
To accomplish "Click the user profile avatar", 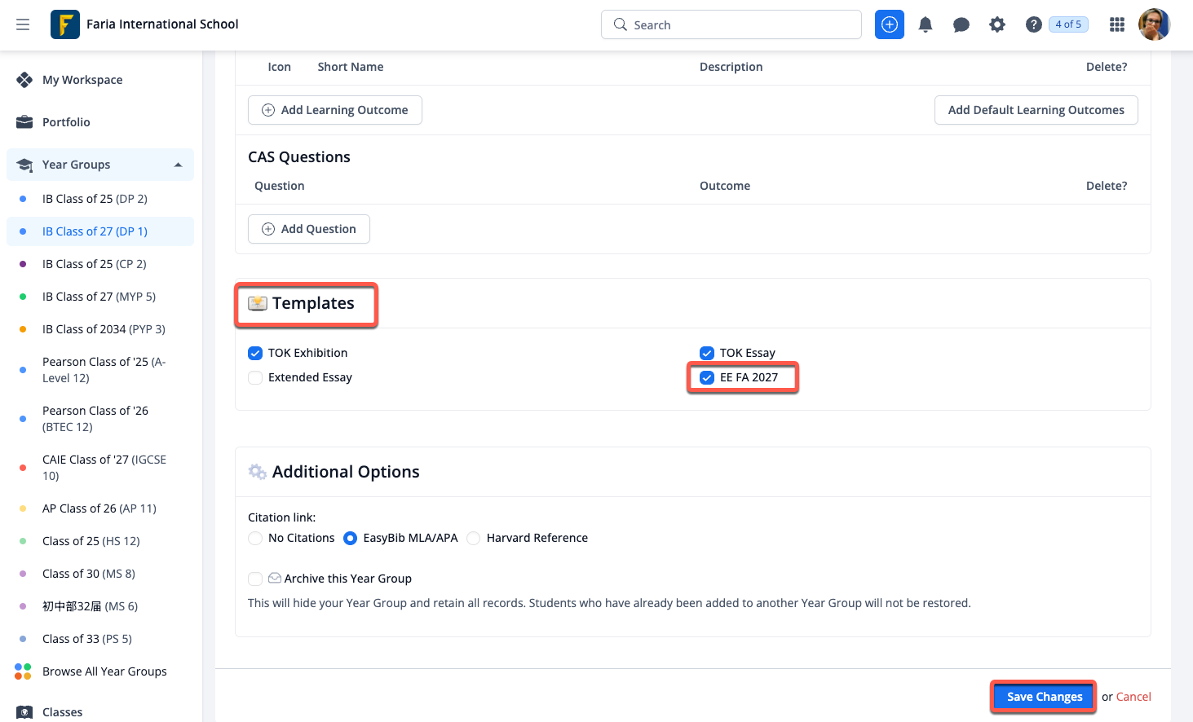I will [x=1154, y=24].
